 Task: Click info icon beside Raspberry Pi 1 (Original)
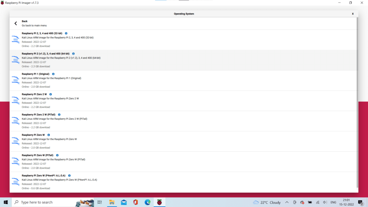[53, 74]
